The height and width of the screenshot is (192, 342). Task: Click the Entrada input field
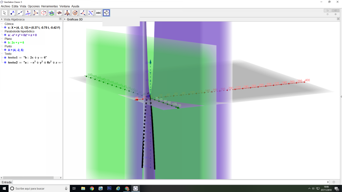[170, 182]
